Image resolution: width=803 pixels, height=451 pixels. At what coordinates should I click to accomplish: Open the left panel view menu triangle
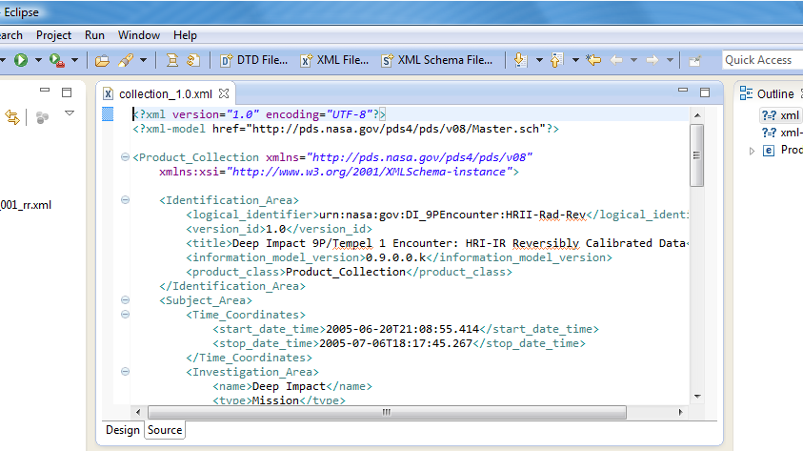click(70, 113)
